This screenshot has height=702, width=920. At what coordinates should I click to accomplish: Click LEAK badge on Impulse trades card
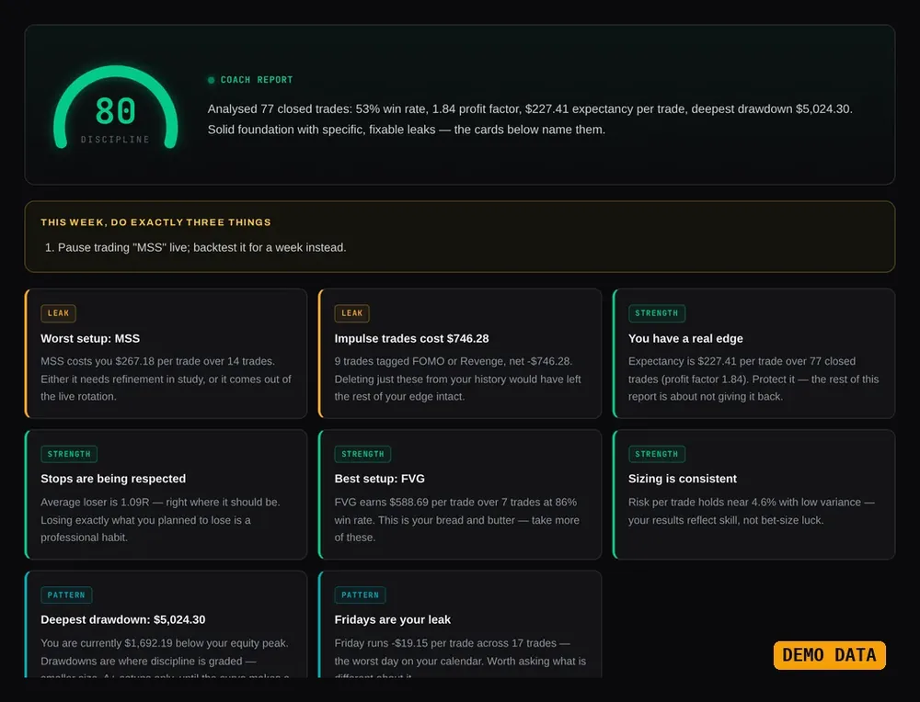click(352, 313)
